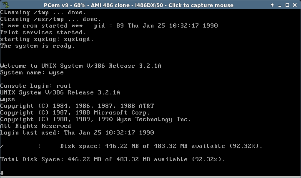Image resolution: width=301 pixels, height=178 pixels.
Task: Click 'Cleaning /usr/tmp ... done.' line
Action: pyautogui.click(x=50, y=19)
